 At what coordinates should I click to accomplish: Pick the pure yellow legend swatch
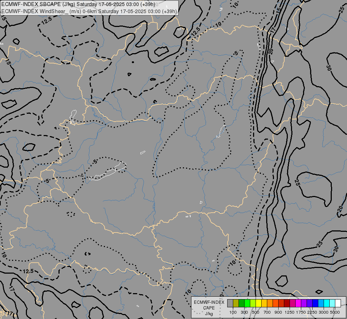pyautogui.click(x=258, y=303)
